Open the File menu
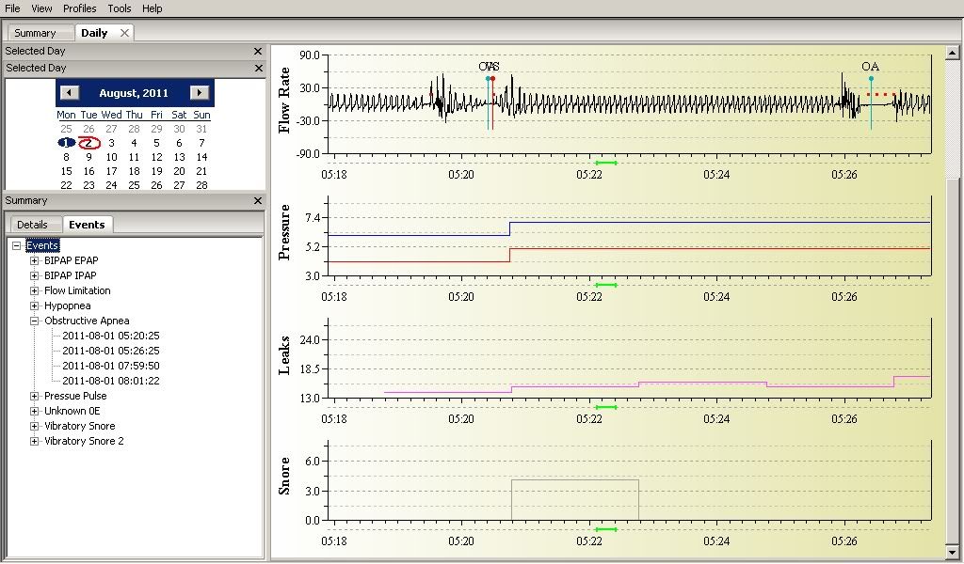This screenshot has width=964, height=564. pyautogui.click(x=12, y=8)
